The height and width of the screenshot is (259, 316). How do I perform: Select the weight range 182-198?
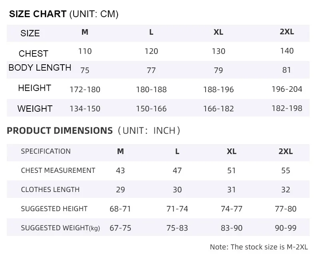[x=287, y=109]
